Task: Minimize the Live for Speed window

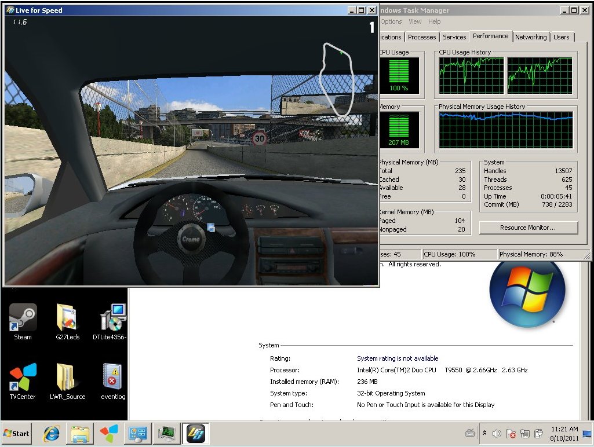Action: point(352,10)
